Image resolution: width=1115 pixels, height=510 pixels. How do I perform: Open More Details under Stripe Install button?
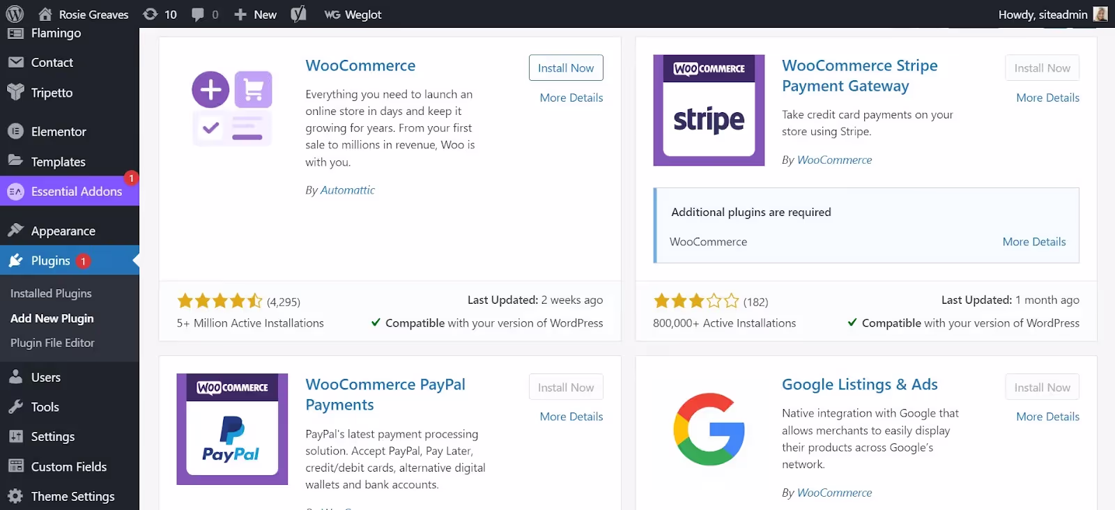pyautogui.click(x=1047, y=98)
